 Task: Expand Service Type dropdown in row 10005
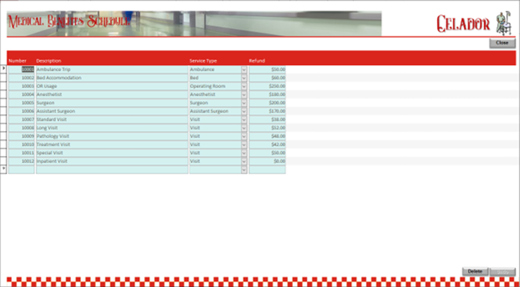click(244, 103)
